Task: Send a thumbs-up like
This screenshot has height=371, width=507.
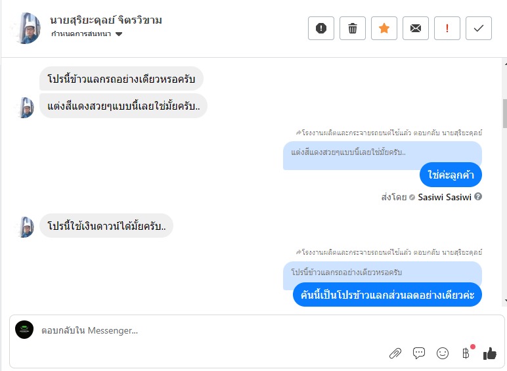Action: click(x=489, y=353)
